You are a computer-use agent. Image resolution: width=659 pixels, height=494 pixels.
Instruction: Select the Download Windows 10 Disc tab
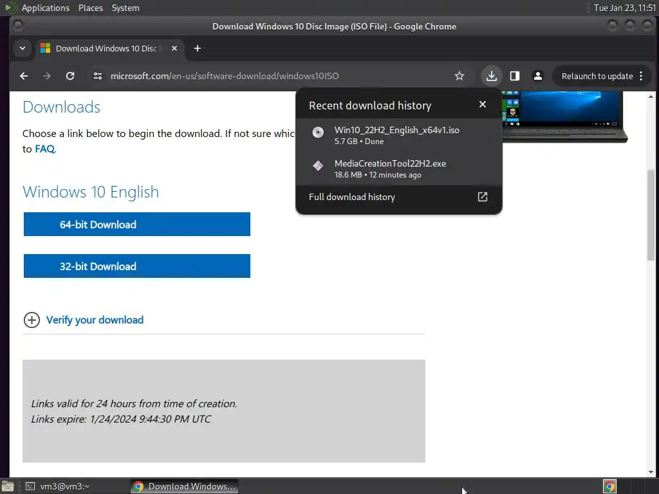[109, 48]
